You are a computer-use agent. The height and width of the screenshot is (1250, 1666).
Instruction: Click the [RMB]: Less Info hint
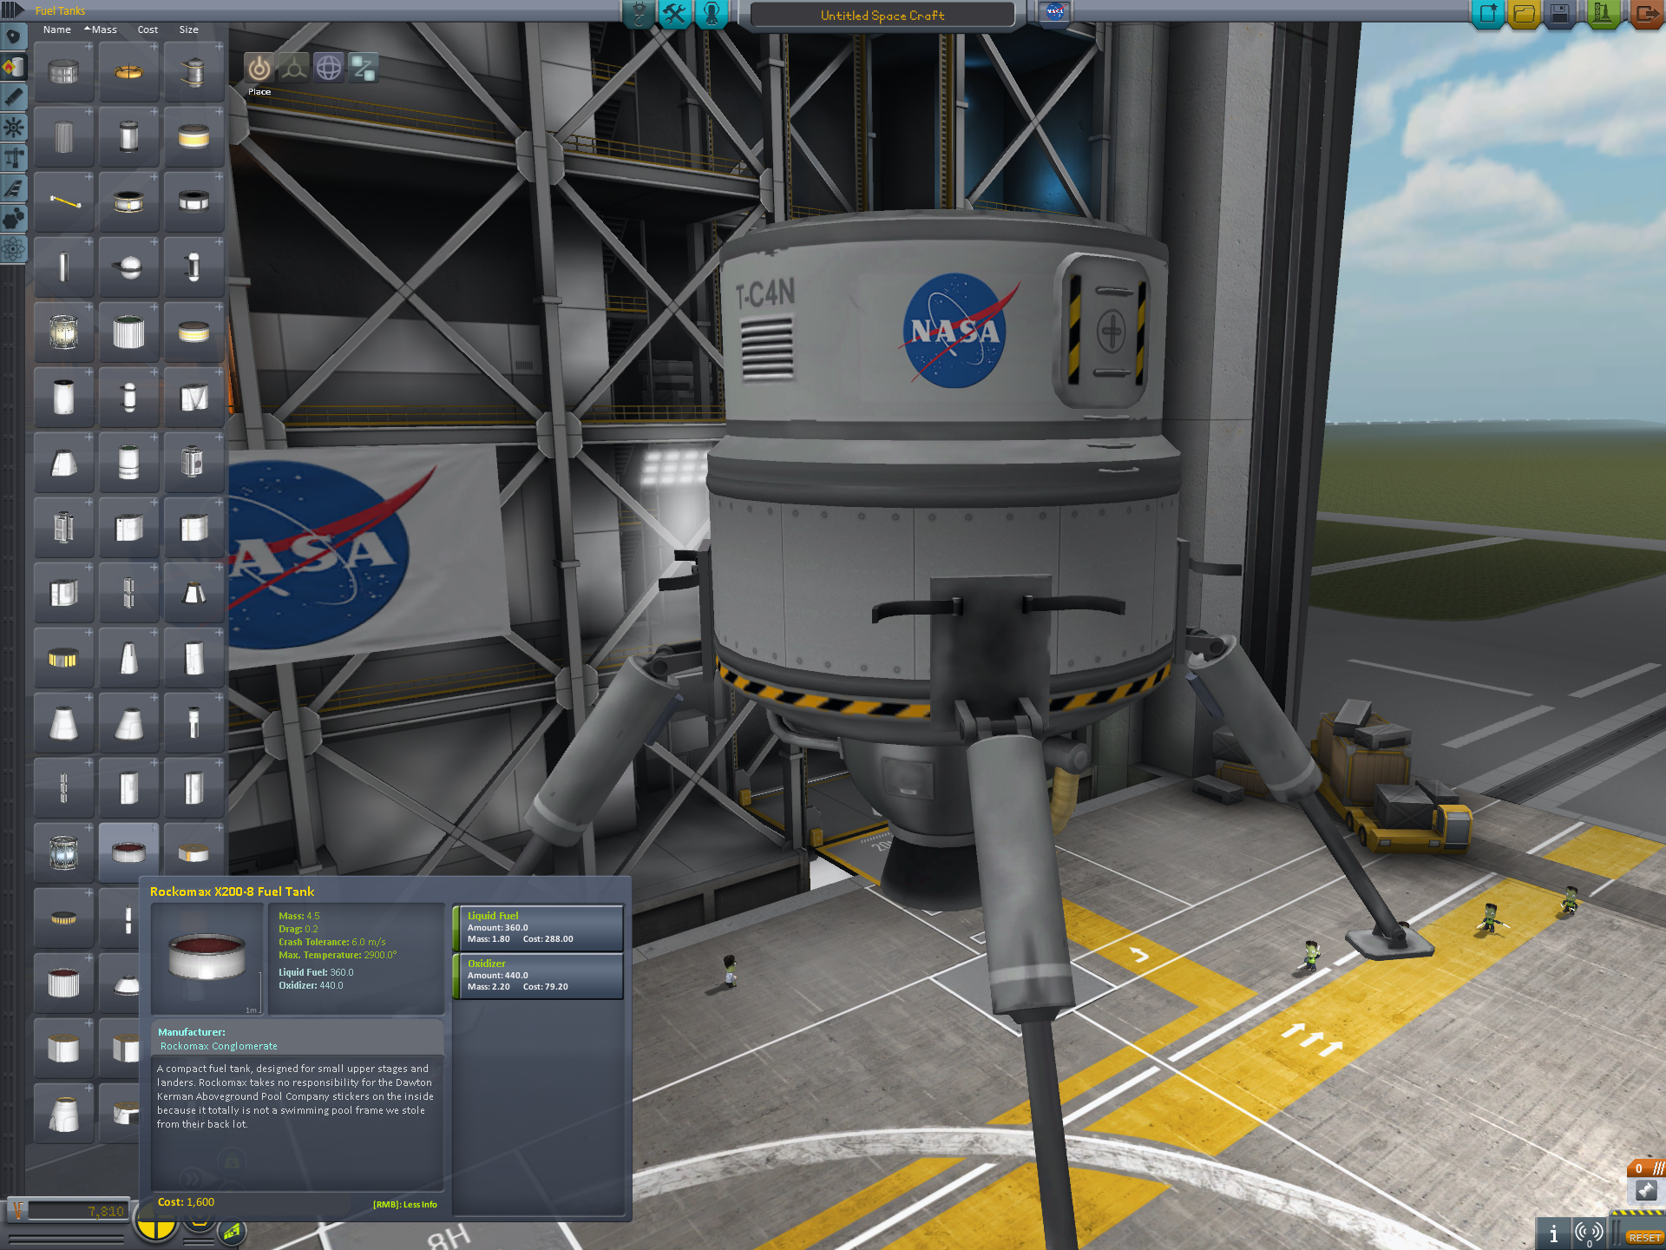[x=405, y=1205]
